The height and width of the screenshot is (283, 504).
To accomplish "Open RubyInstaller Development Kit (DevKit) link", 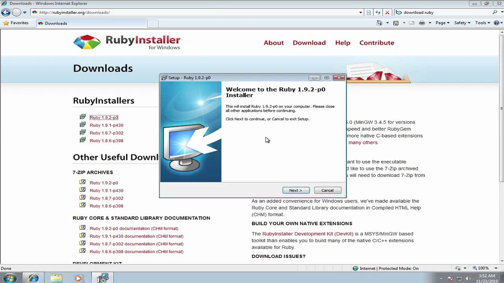I will point(308,234).
